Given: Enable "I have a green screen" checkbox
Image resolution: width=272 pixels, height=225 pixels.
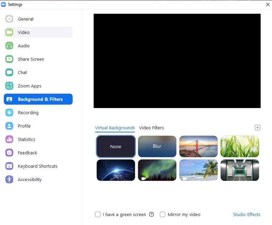Looking at the screenshot, I should click(x=98, y=214).
